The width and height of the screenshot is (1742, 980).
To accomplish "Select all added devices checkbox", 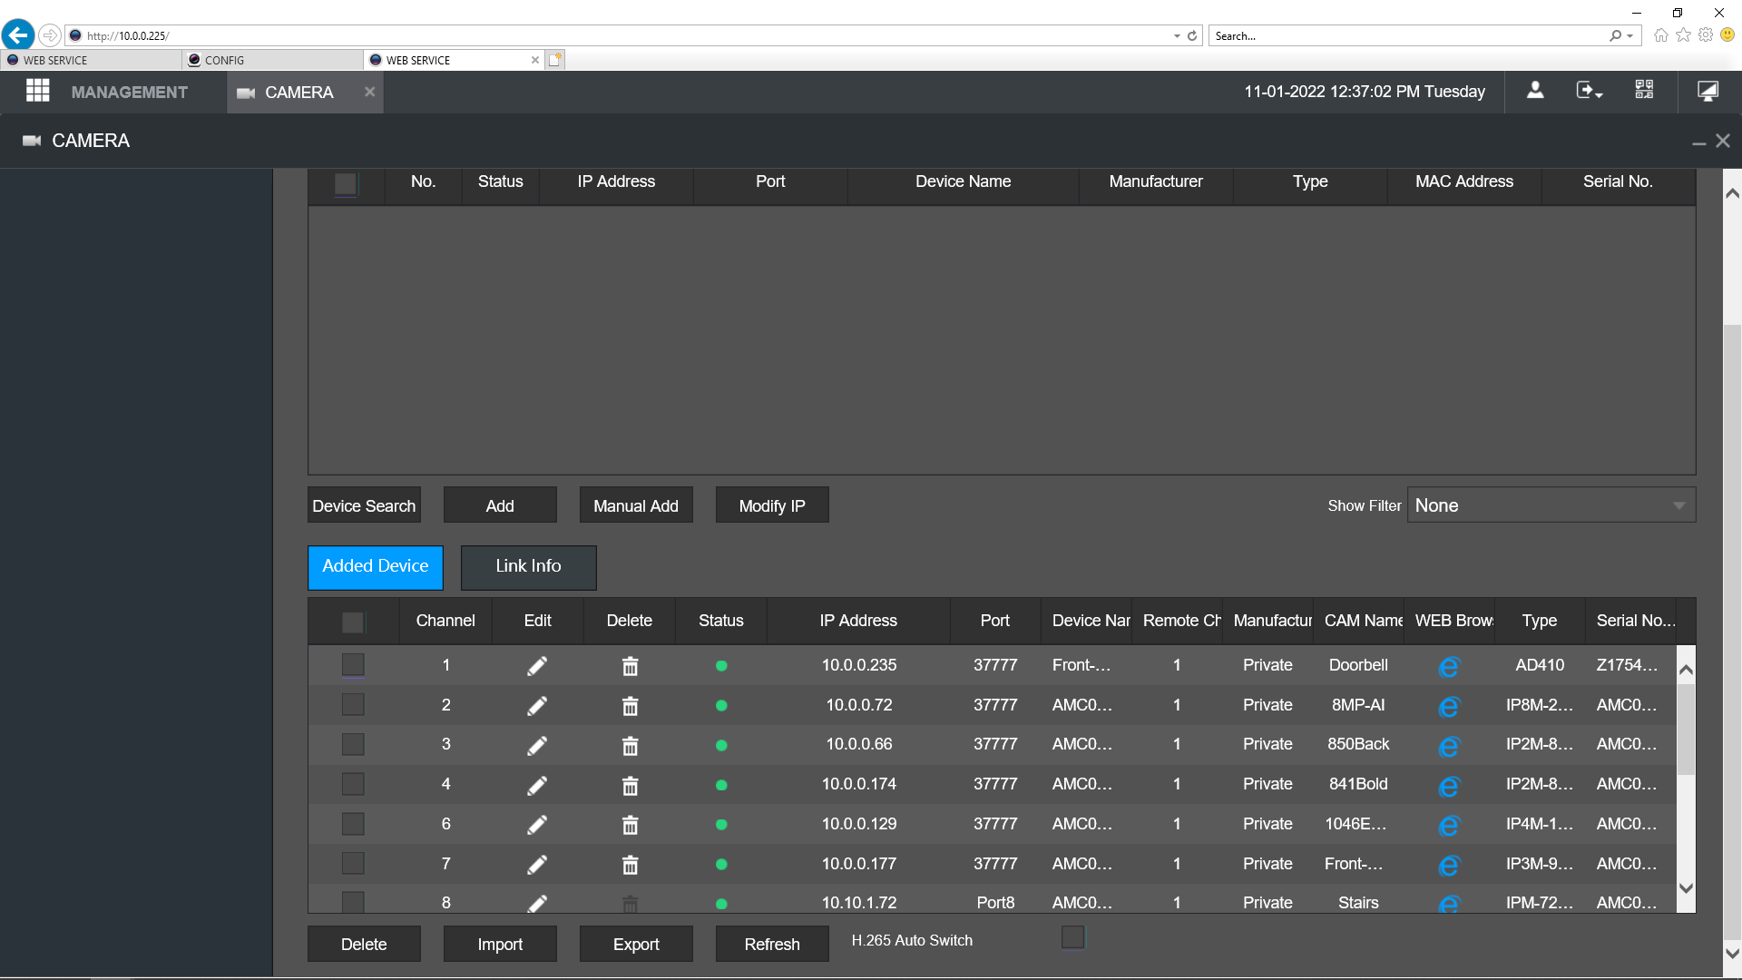I will (x=353, y=622).
